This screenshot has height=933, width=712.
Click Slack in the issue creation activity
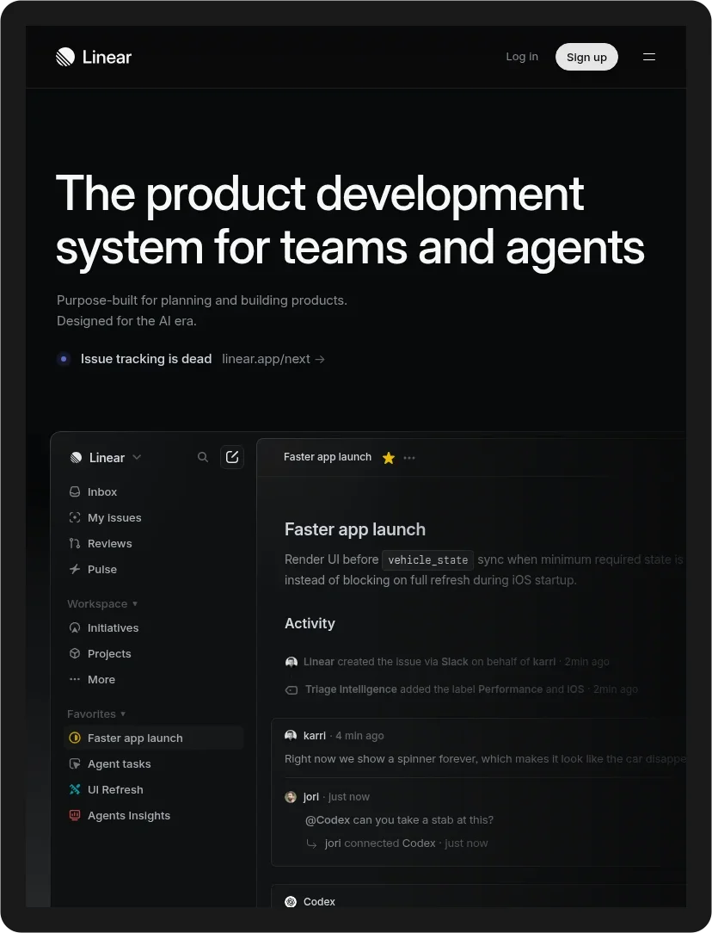(x=455, y=662)
